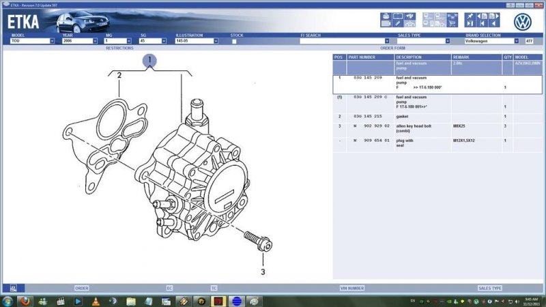Screen dimensions: 546x307
Task: Click the Windows Start button
Action: tap(7, 300)
